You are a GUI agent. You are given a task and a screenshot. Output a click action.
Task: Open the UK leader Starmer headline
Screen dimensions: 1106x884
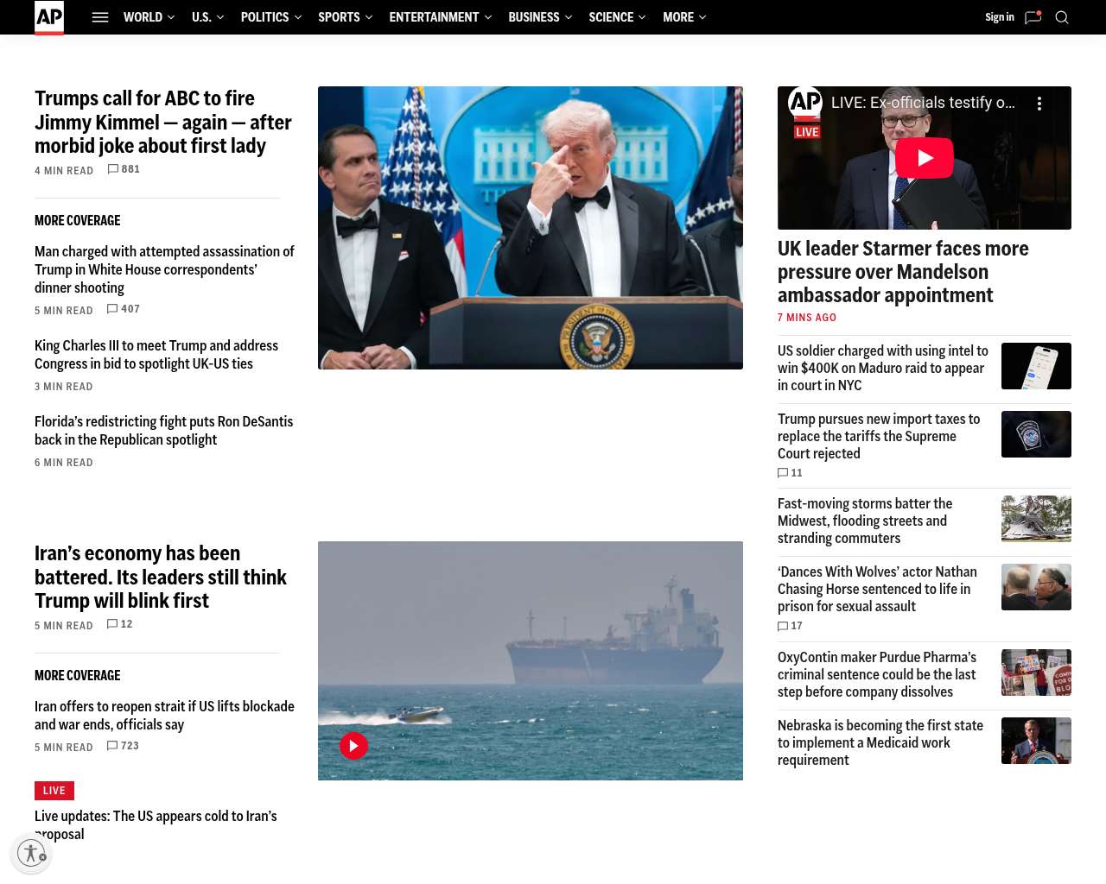pos(903,272)
